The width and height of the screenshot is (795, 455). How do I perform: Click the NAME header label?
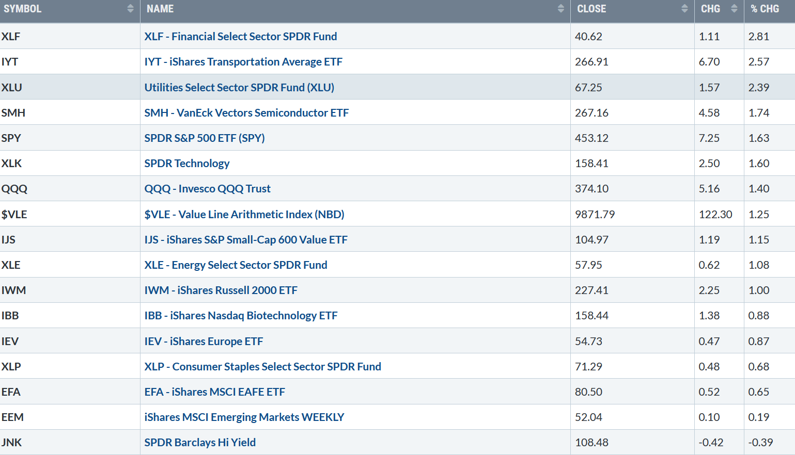coord(160,9)
